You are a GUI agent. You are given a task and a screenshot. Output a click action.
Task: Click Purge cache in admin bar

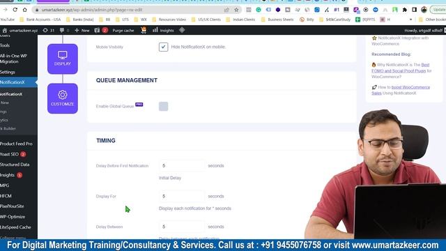123,31
